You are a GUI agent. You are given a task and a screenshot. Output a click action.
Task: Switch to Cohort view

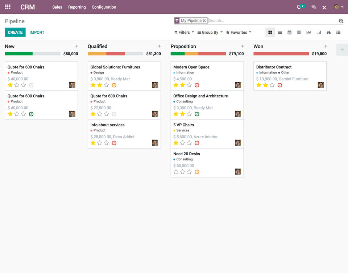tap(319, 32)
